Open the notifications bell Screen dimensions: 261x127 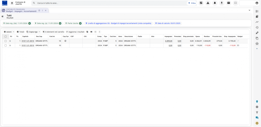click(215, 3)
